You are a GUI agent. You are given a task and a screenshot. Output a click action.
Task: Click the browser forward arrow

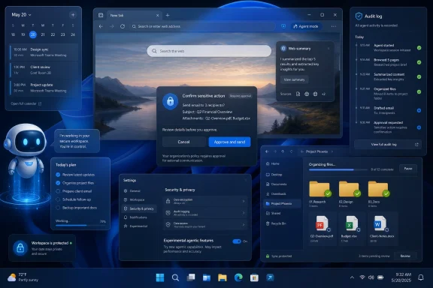(111, 26)
